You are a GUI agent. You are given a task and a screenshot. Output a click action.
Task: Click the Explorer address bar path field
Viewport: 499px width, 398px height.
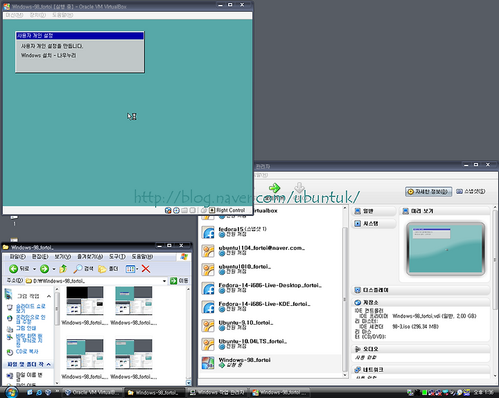(x=96, y=281)
